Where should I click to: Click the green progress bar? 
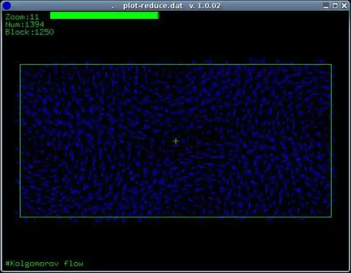104,15
